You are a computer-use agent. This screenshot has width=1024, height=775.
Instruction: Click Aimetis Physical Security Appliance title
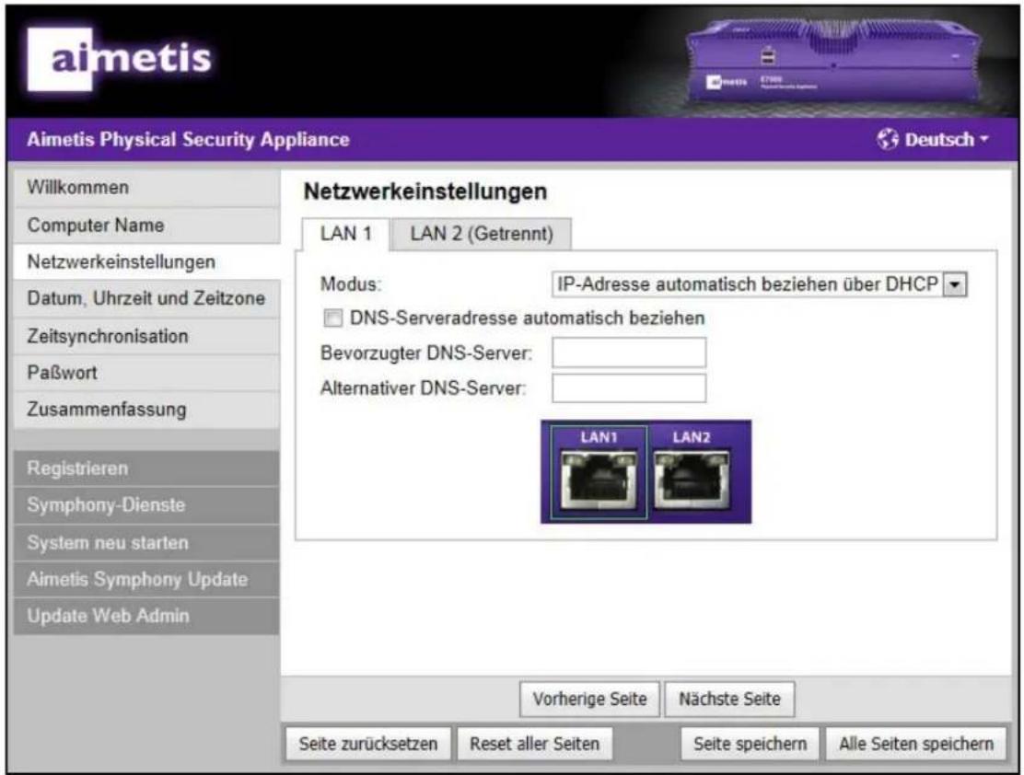pos(188,139)
